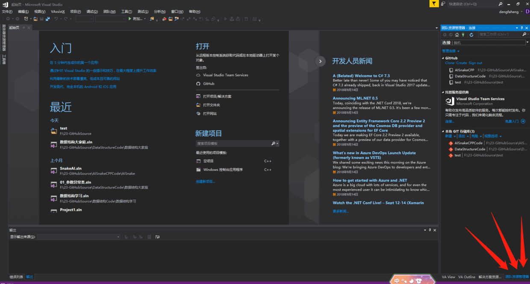530x284 pixels.
Task: Open the Debug menu
Action: tap(92, 12)
